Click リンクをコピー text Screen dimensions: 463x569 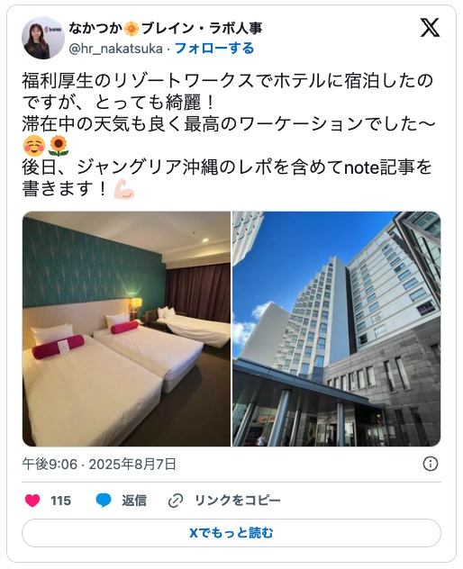(x=238, y=501)
